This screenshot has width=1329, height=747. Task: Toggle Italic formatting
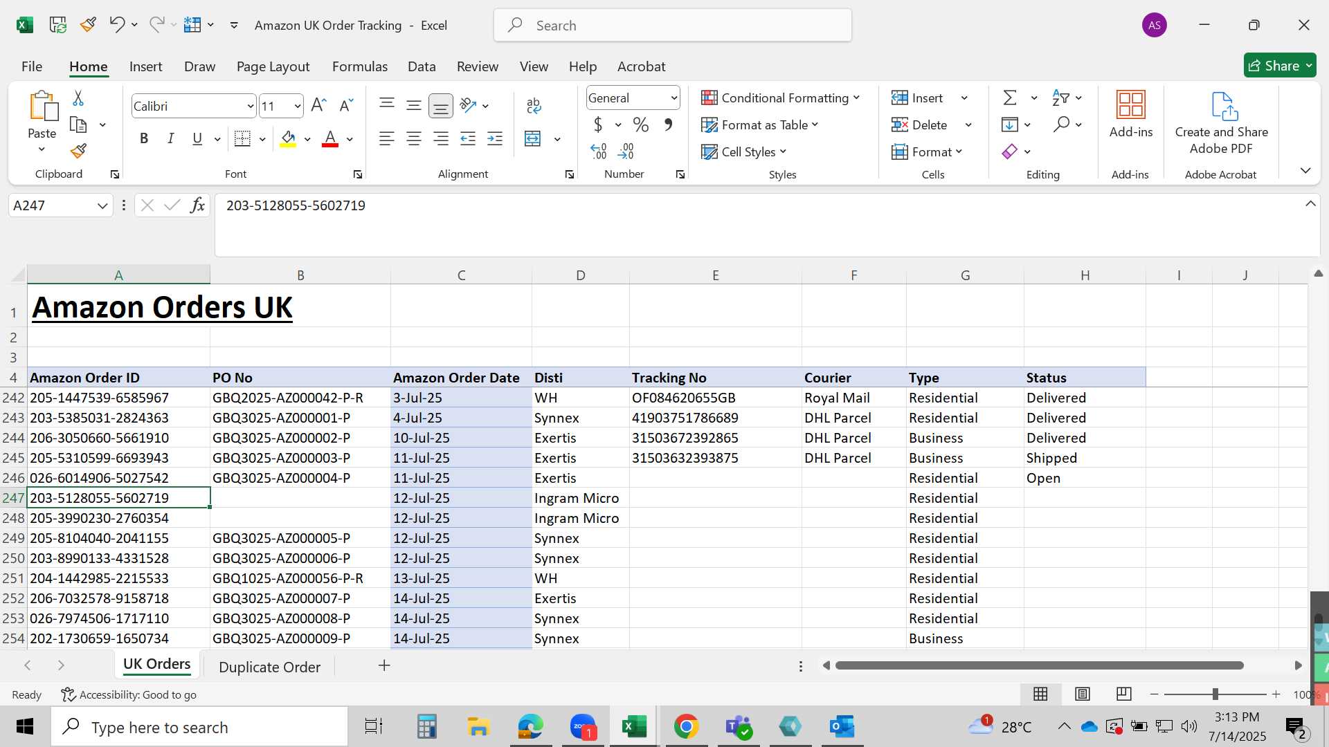[x=170, y=138]
